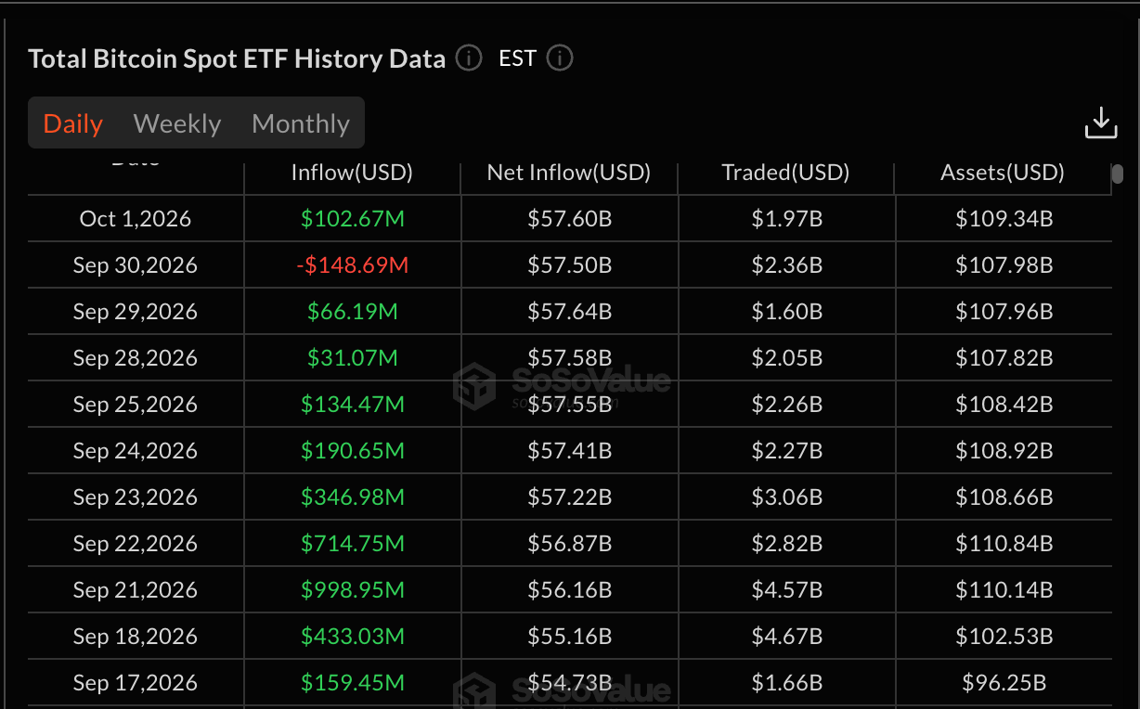This screenshot has width=1140, height=709.
Task: Click the Assets(USD) column header
Action: (x=1003, y=173)
